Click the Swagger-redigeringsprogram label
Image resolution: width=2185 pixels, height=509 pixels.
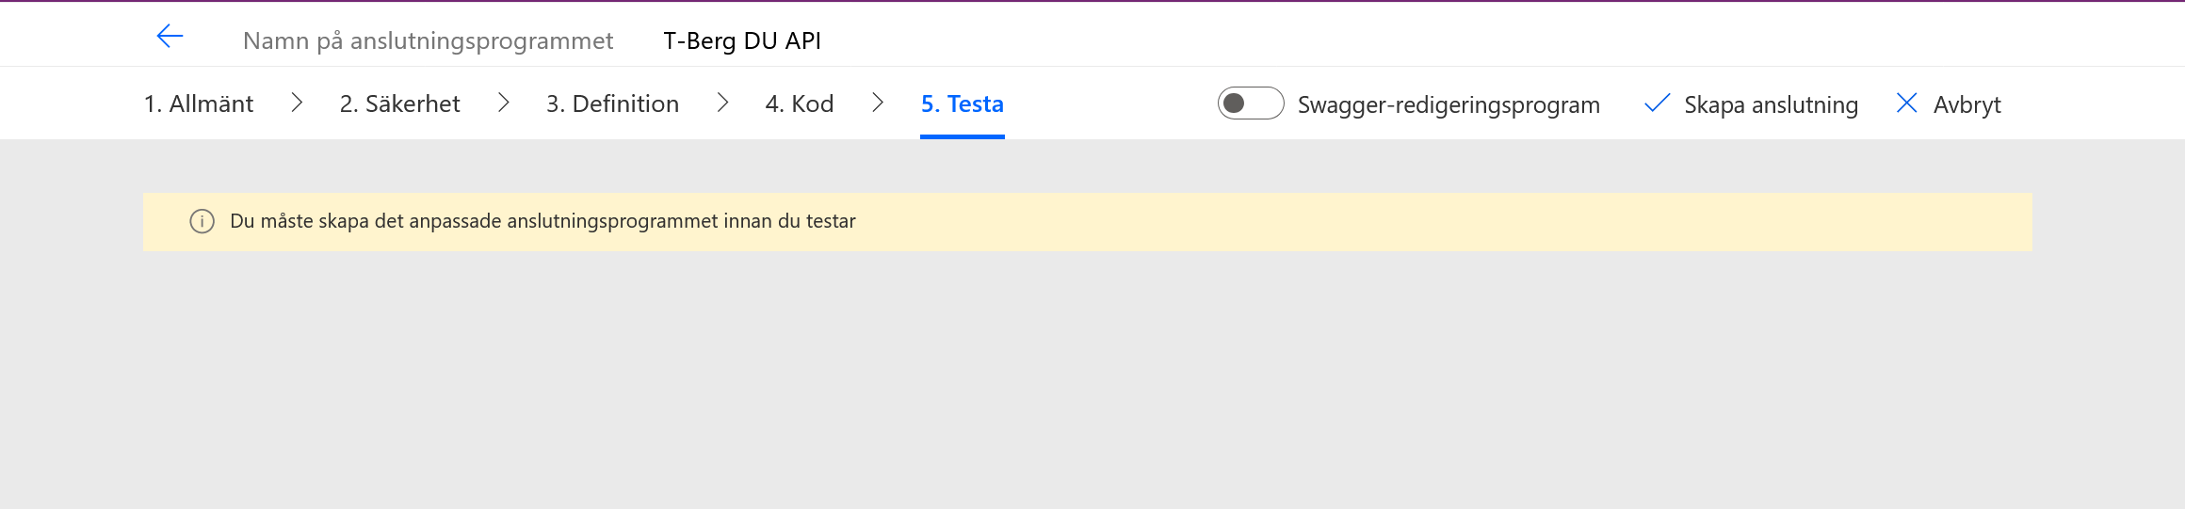[x=1449, y=104]
